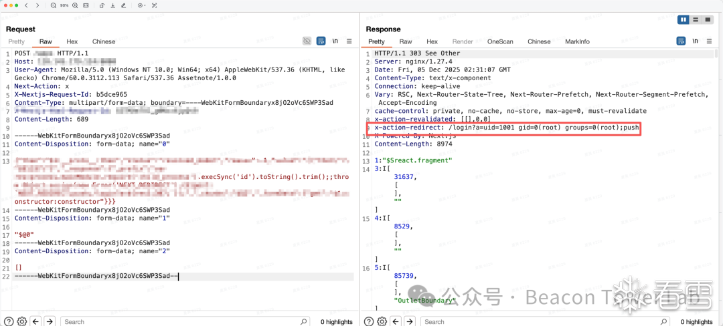Toggle line wrap icon in the Response panel
This screenshot has width=723, height=326.
coord(681,41)
